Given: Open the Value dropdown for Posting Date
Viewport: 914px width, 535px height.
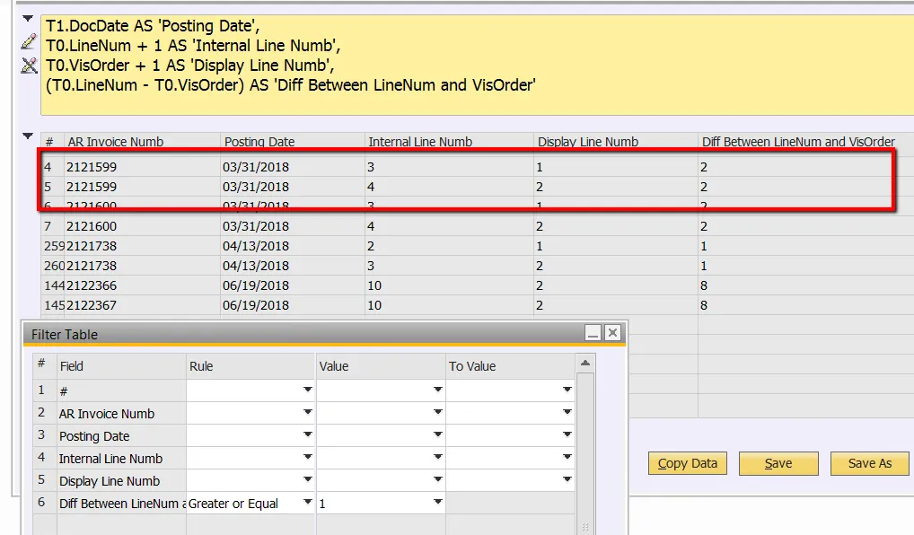Looking at the screenshot, I should (x=435, y=434).
